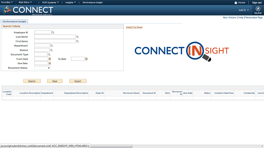Open the Favorites menu
The width and height of the screenshot is (264, 148).
(7, 2)
